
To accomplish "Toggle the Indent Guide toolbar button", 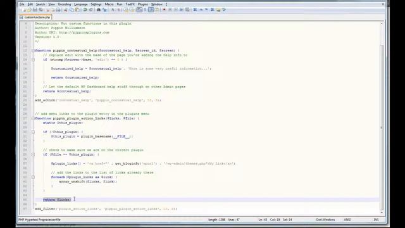I will tap(151, 10).
